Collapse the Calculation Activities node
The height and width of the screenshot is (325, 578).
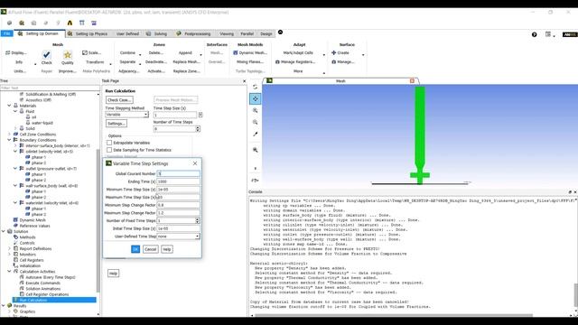click(x=9, y=271)
